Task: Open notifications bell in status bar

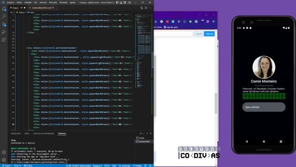Action: [x=150, y=166]
